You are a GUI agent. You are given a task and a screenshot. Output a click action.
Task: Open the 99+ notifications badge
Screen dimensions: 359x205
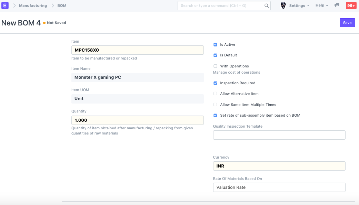point(351,6)
